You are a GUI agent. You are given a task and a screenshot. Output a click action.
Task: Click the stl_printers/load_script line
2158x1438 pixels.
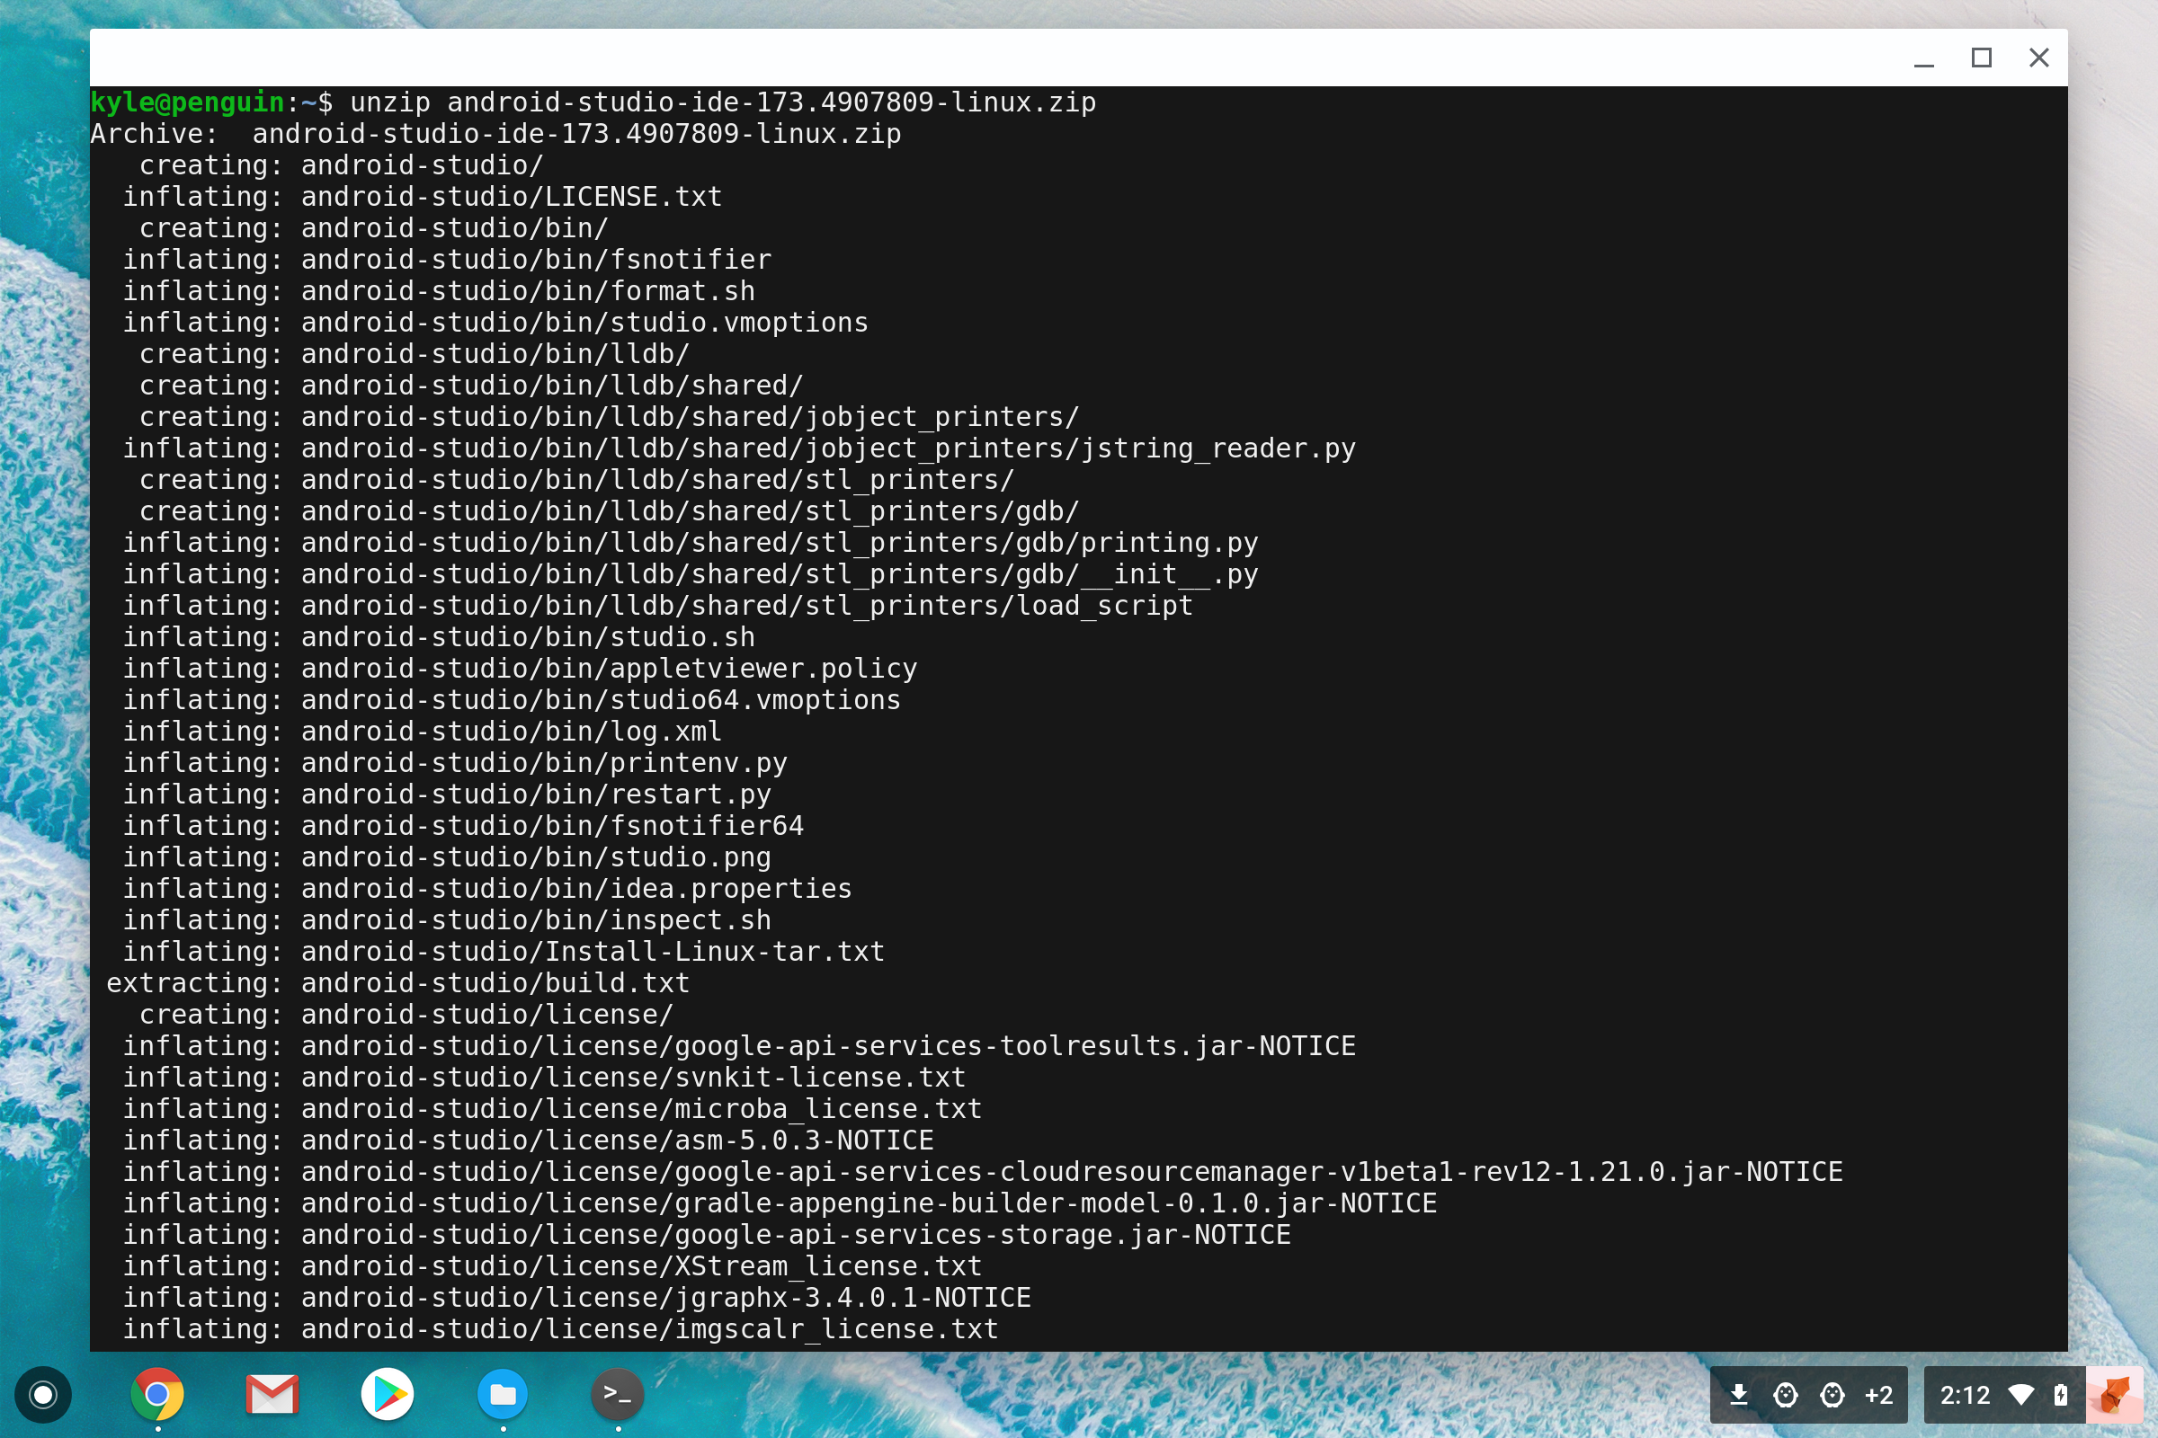(x=658, y=605)
